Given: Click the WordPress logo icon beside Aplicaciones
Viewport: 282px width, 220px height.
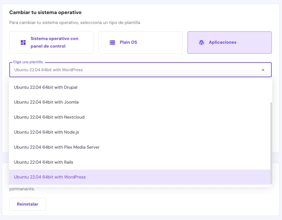Looking at the screenshot, I should (201, 42).
